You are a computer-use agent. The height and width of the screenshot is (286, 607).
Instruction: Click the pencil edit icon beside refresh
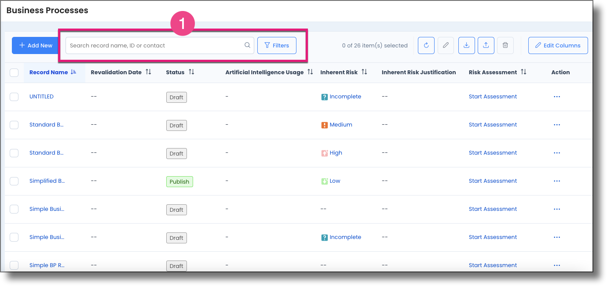point(446,45)
